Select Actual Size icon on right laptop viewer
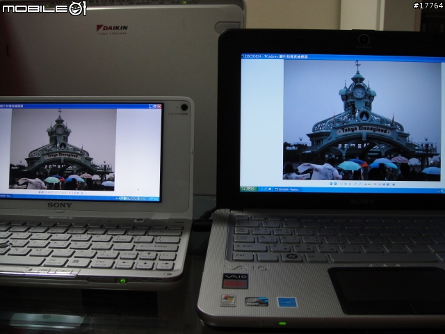The height and width of the screenshot is (334, 445). pyautogui.click(x=346, y=184)
